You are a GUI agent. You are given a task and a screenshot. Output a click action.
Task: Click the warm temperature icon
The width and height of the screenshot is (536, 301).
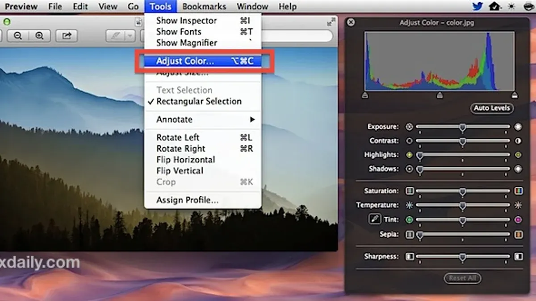[x=518, y=205]
